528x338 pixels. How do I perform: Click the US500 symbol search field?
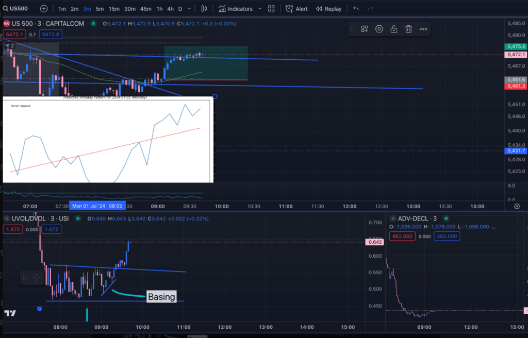[20, 9]
